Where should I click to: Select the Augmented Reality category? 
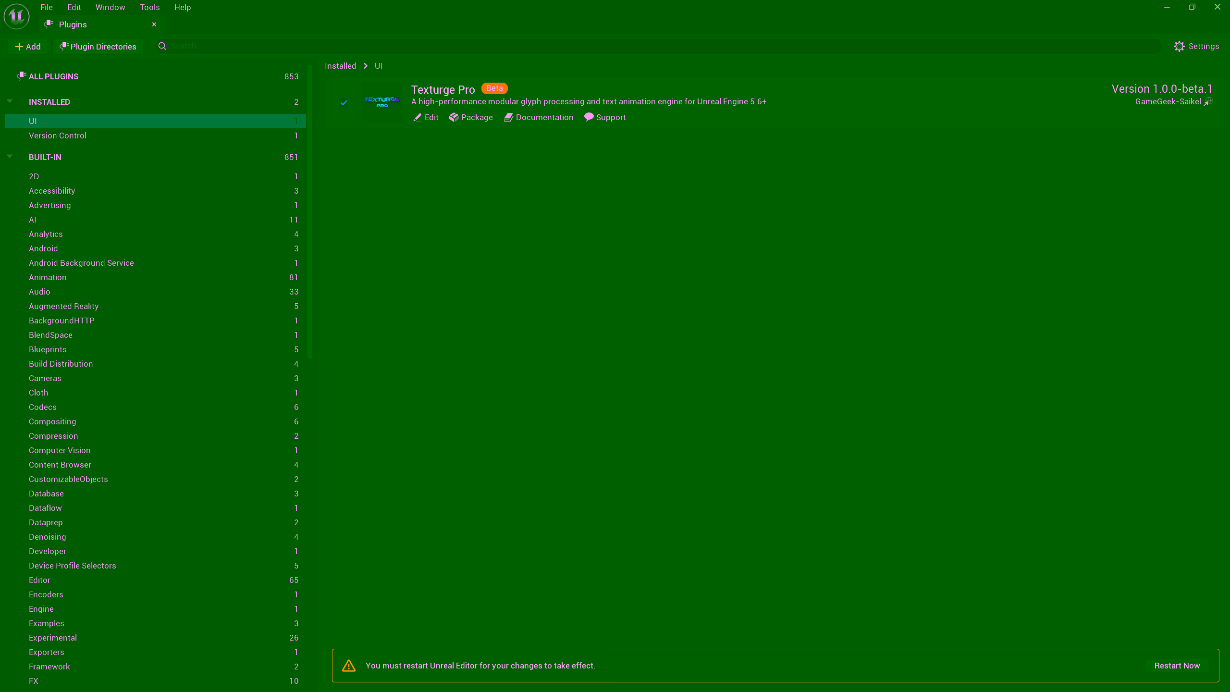[x=155, y=306]
